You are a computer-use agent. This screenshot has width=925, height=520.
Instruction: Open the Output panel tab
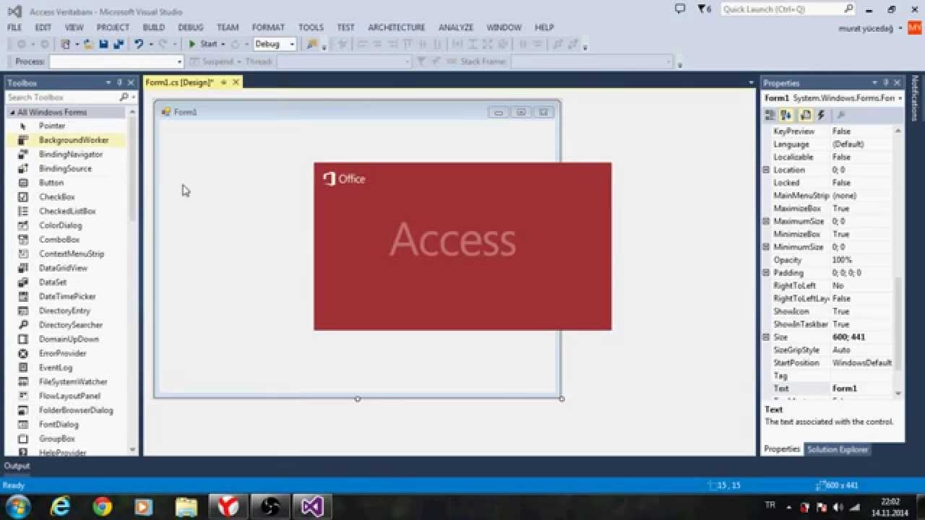point(17,466)
